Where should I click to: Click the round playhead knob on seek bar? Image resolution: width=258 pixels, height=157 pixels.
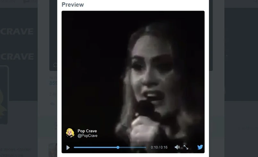pyautogui.click(x=118, y=147)
